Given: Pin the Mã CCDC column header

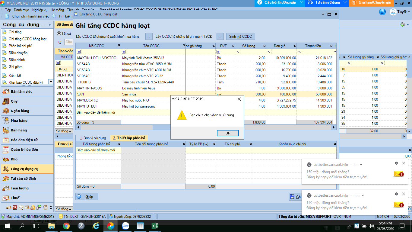Looking at the screenshot, I should coord(119,46).
